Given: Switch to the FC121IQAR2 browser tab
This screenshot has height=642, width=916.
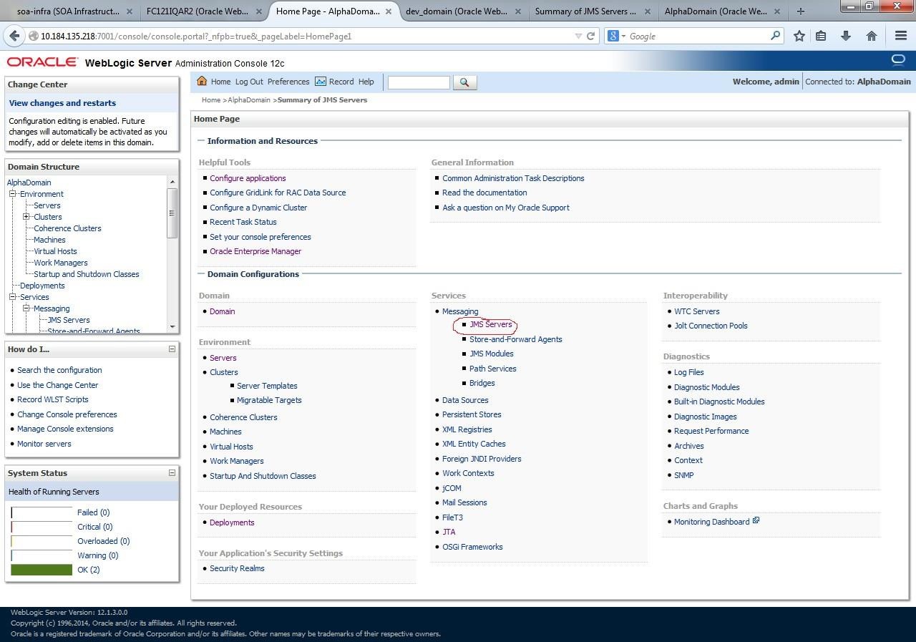Looking at the screenshot, I should tap(195, 11).
